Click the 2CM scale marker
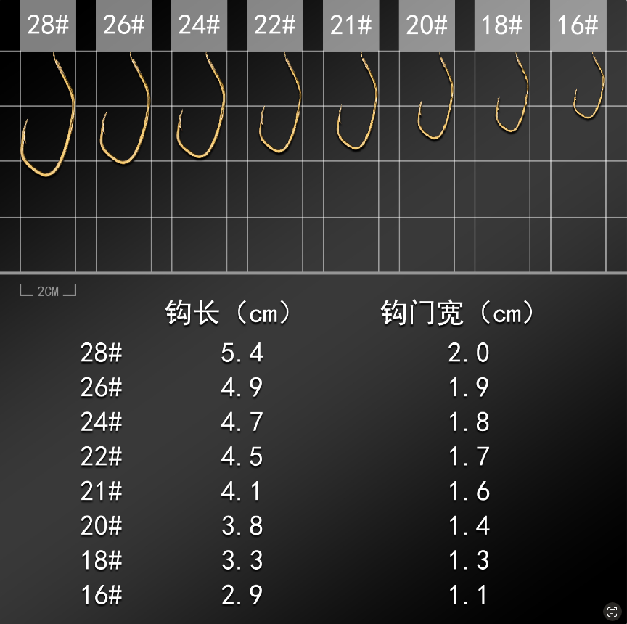The image size is (627, 624). [47, 290]
